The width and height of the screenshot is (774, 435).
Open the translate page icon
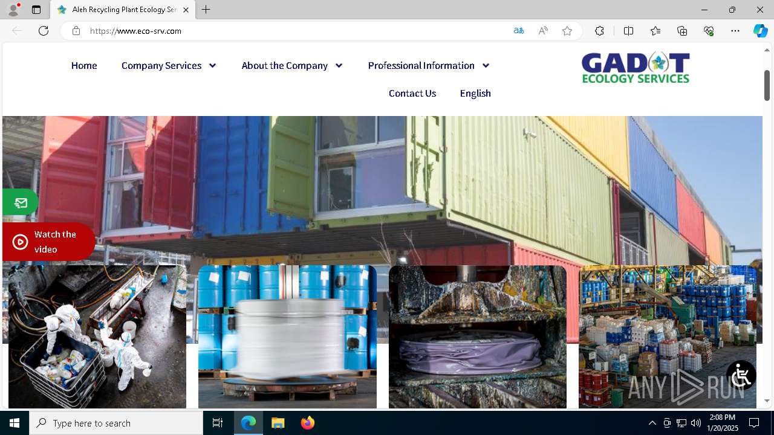[519, 31]
